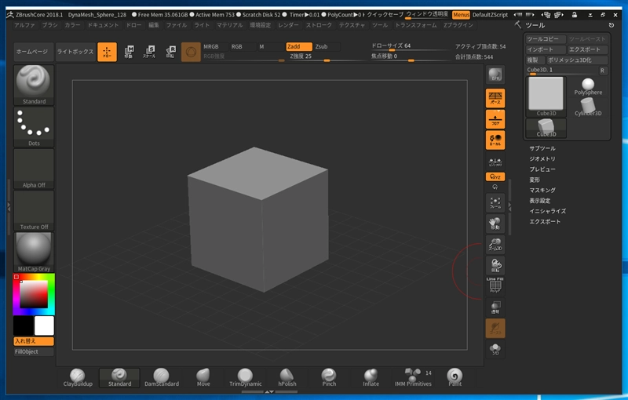Viewport: 628px width, 400px height.
Task: Select the Rotate transform icon
Action: tap(170, 52)
